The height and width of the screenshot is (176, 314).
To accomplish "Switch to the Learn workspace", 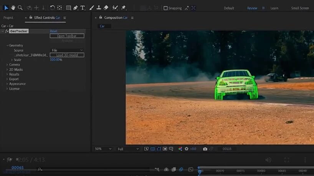I will click(x=274, y=8).
